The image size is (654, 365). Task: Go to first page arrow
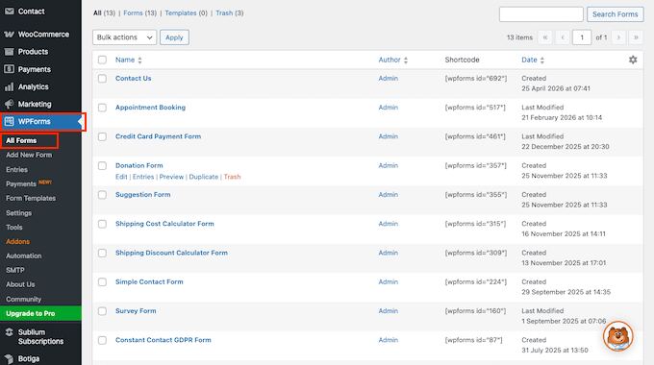545,37
